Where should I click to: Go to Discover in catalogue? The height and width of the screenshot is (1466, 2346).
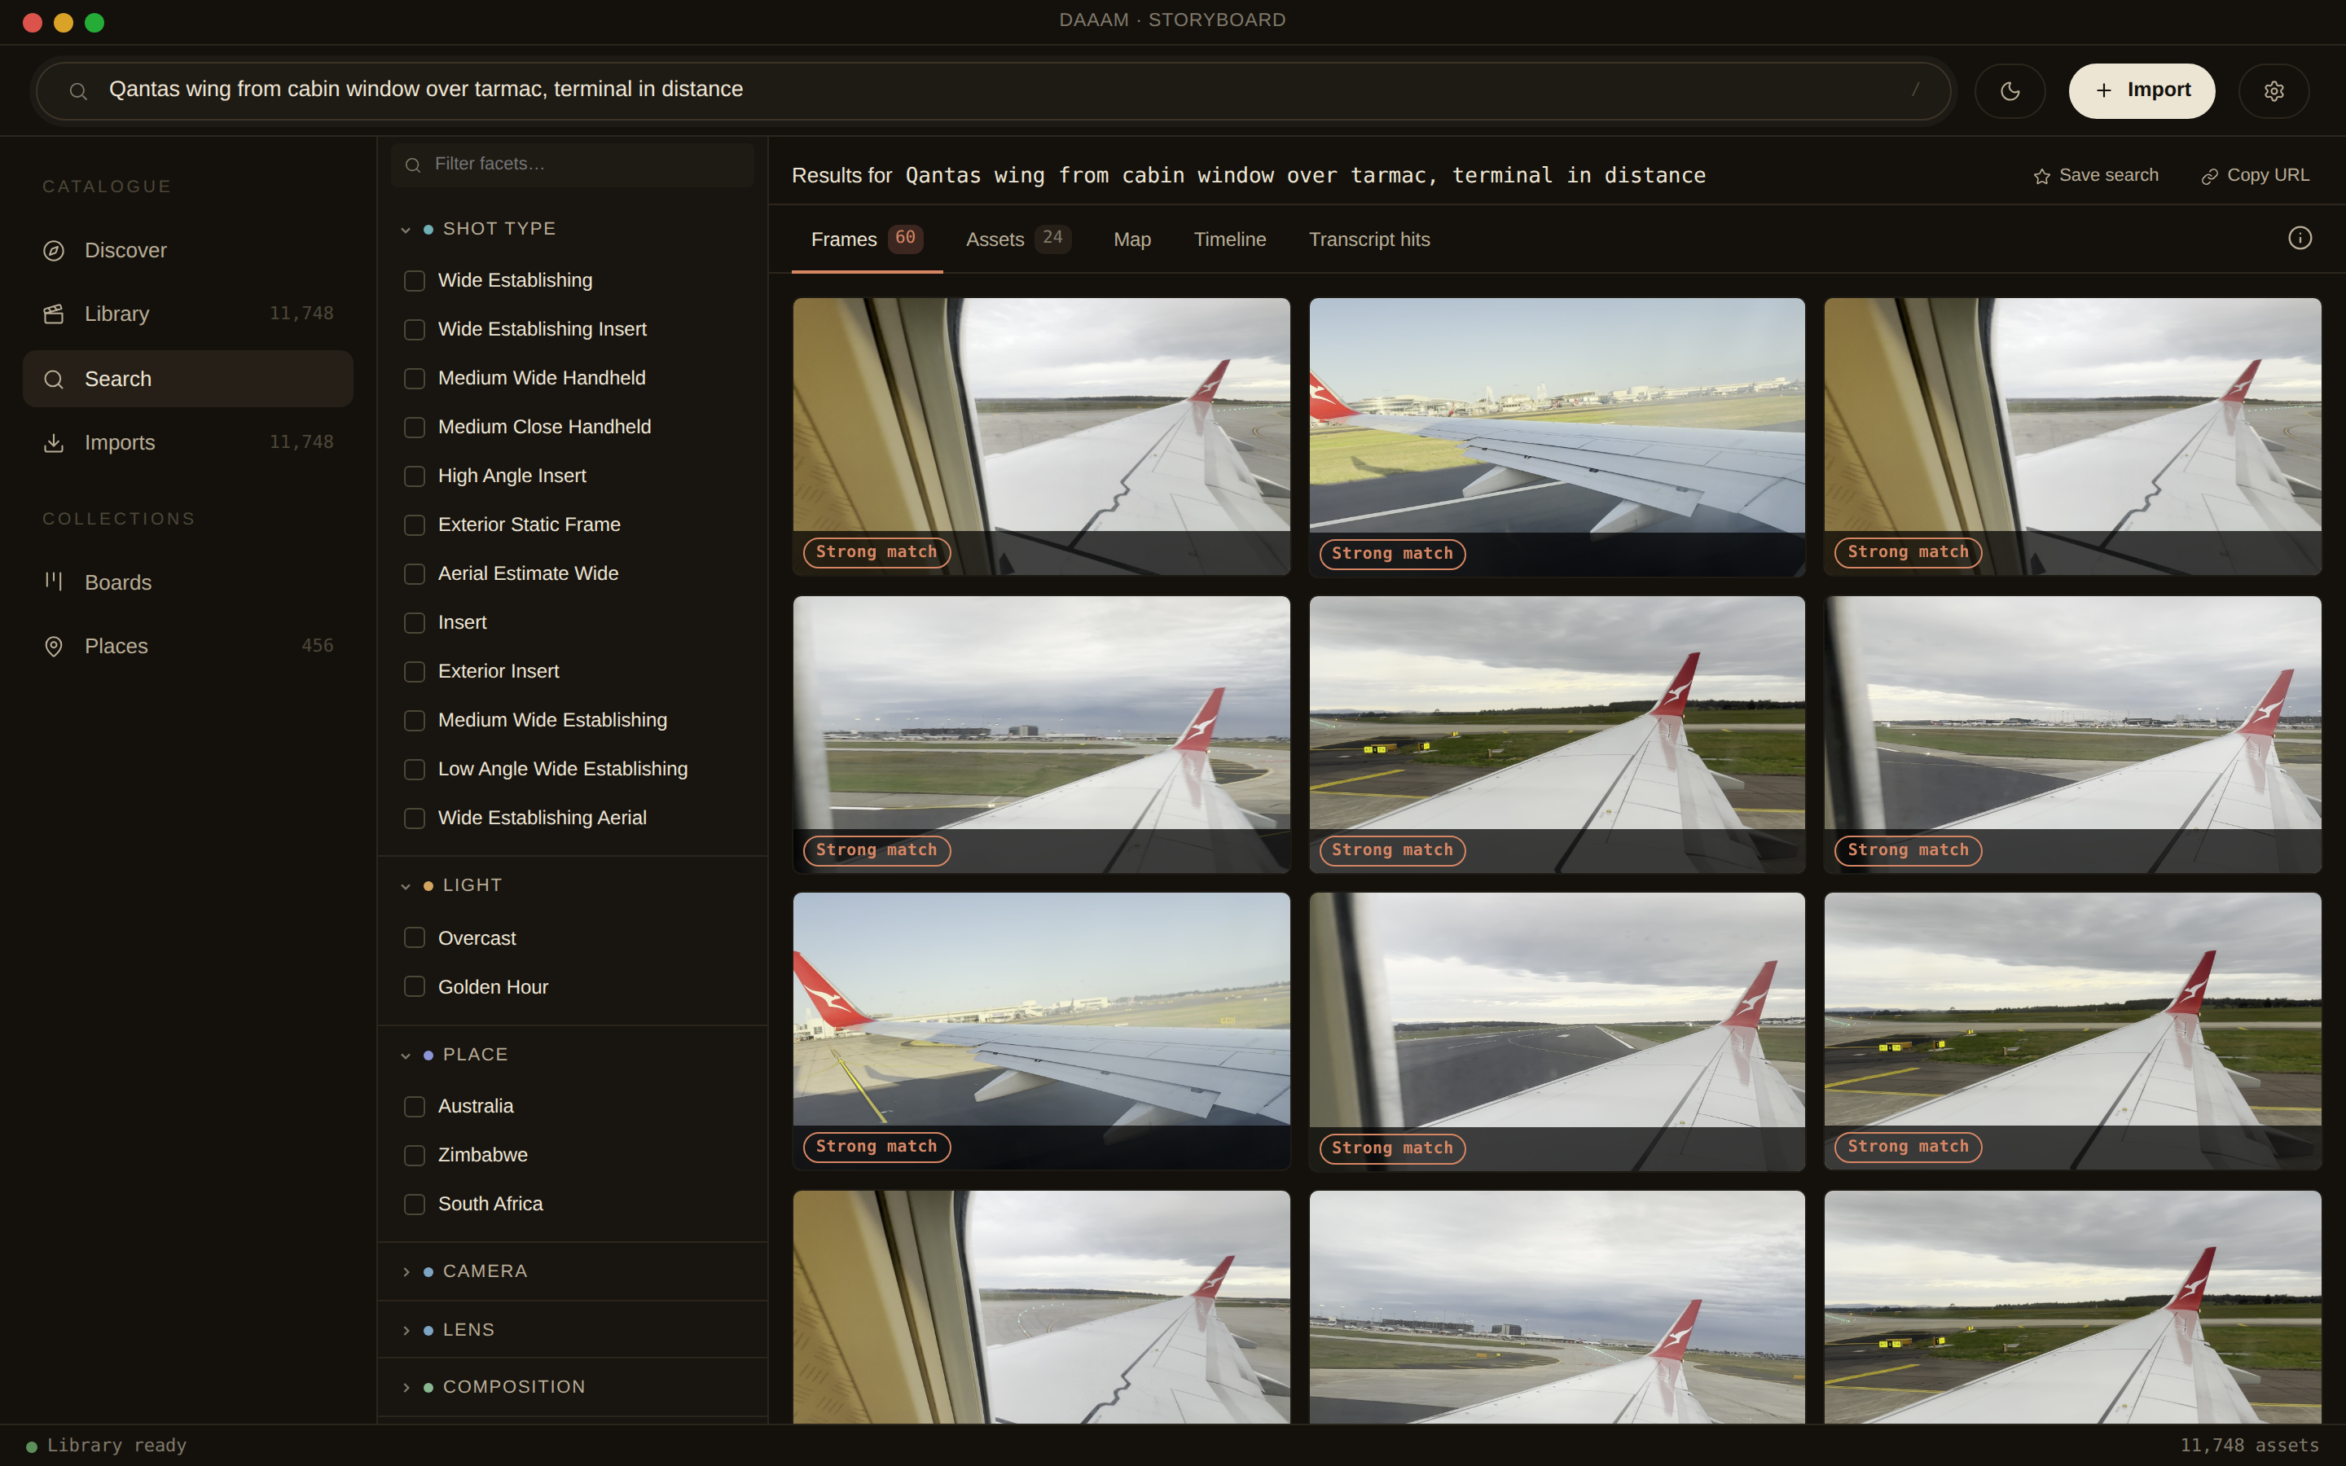188,251
